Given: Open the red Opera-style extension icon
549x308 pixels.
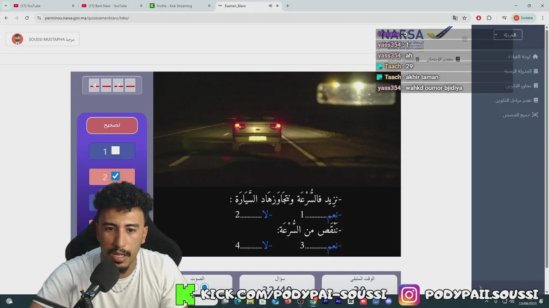Looking at the screenshot, I should click(479, 18).
